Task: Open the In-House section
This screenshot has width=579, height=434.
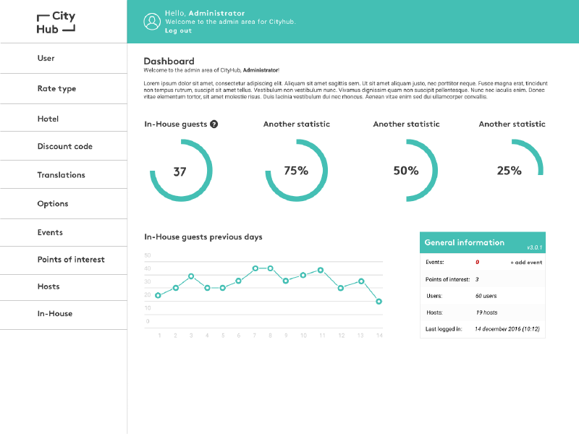Action: (54, 313)
